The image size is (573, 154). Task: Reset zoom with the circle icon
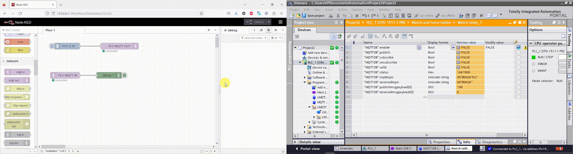click(x=211, y=151)
